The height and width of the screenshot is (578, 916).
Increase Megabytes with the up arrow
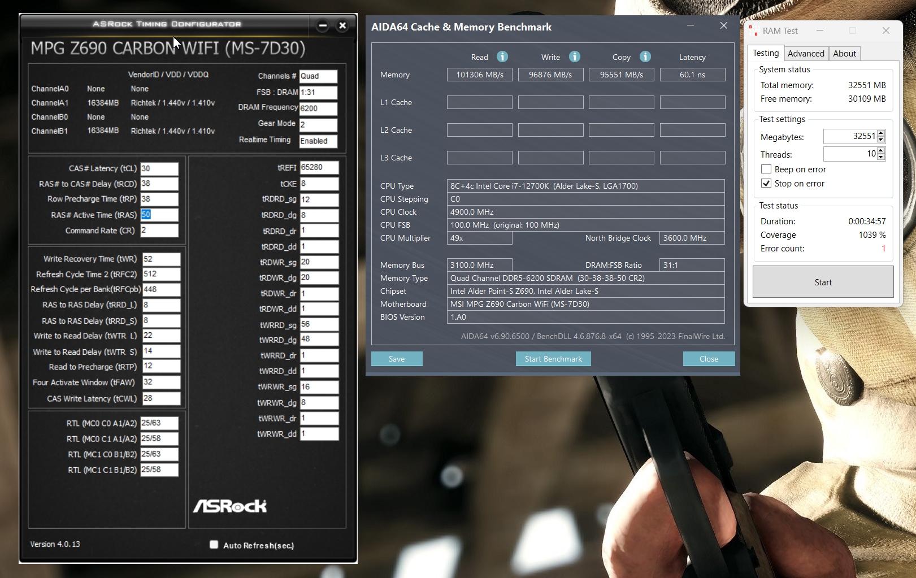tap(881, 133)
